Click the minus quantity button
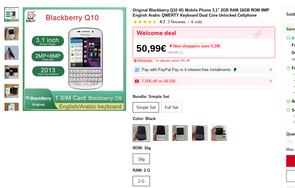 [x=289, y=142]
